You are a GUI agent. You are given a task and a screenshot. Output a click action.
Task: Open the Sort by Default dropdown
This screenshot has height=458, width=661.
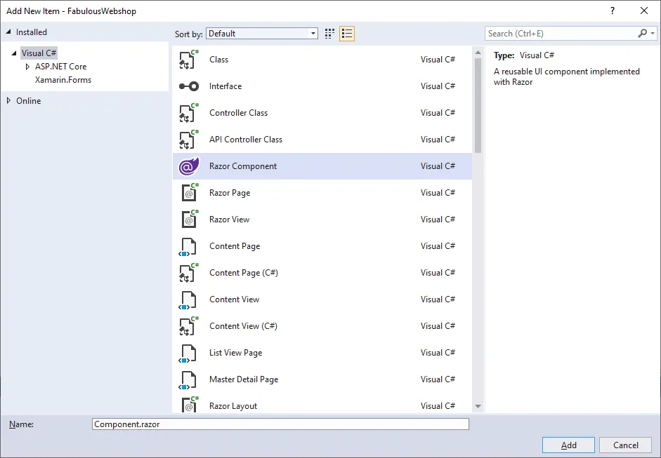[x=262, y=34]
